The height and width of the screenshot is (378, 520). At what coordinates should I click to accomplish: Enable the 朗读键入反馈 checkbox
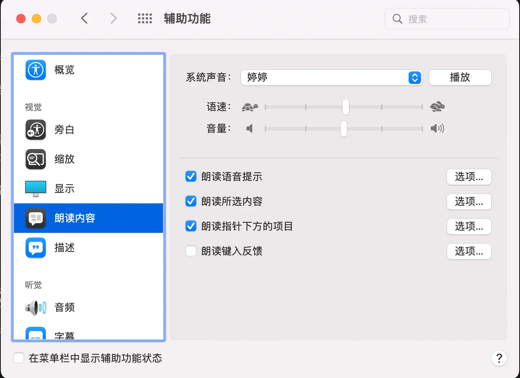click(x=191, y=251)
